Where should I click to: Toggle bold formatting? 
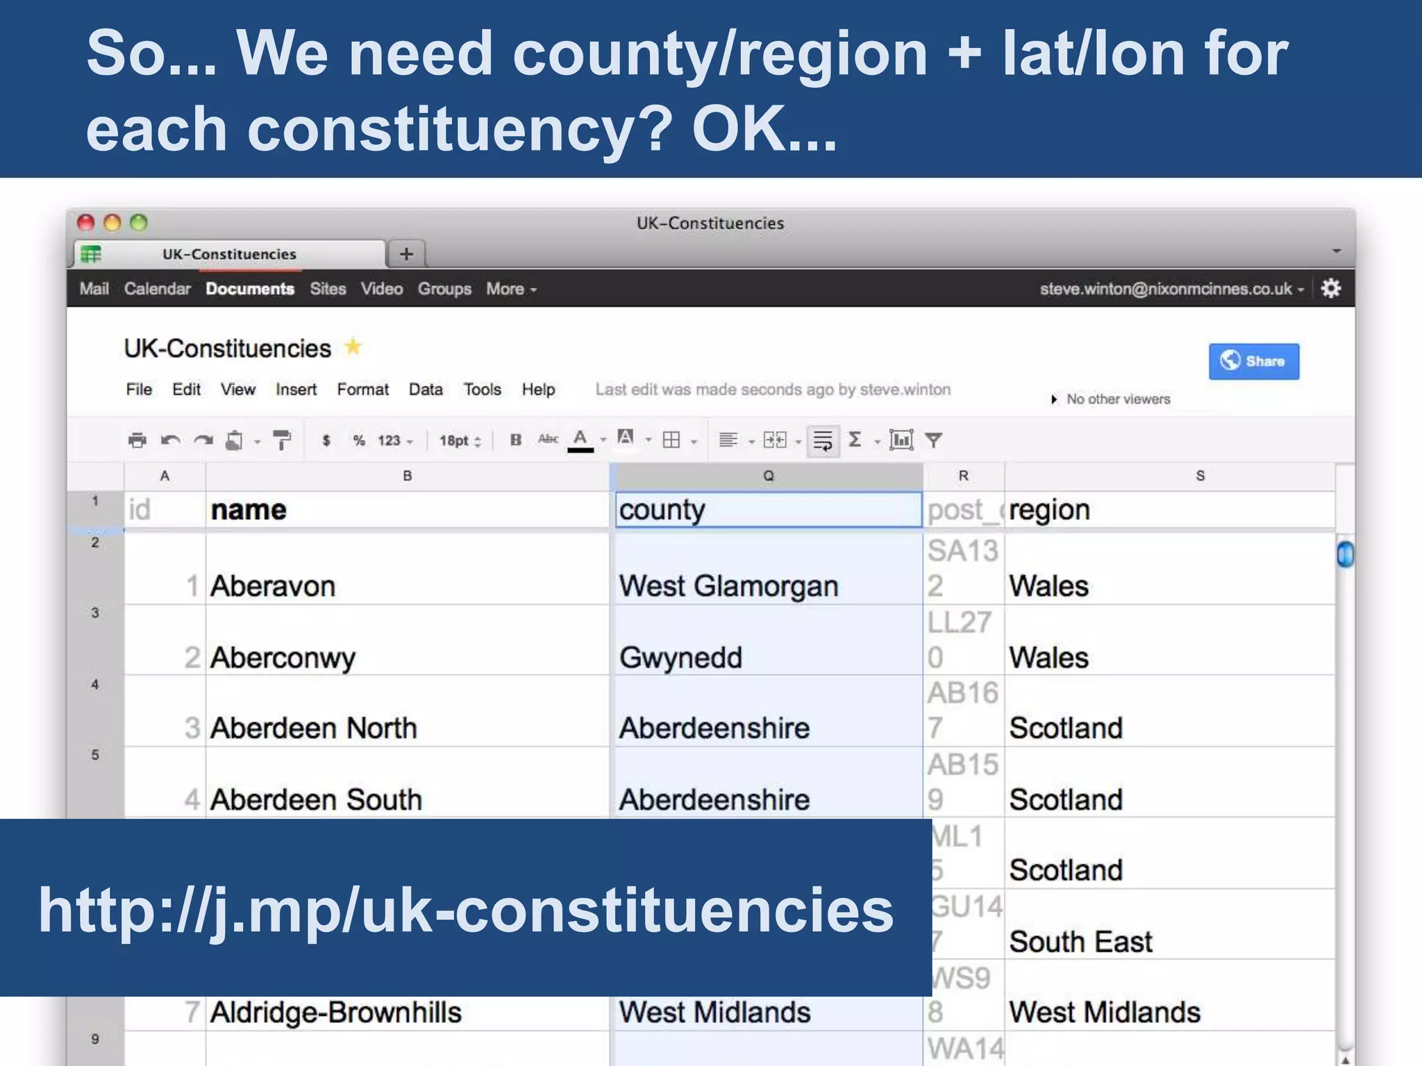pos(516,439)
